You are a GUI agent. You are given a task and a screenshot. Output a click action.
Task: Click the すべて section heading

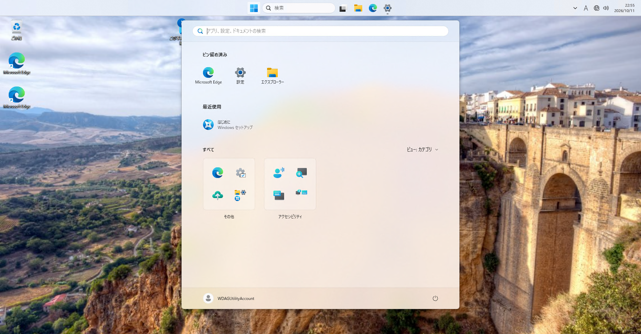pos(208,150)
